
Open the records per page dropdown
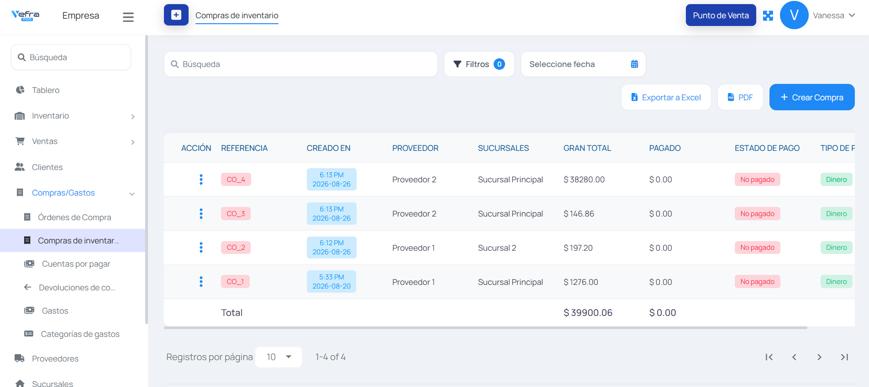tap(279, 357)
